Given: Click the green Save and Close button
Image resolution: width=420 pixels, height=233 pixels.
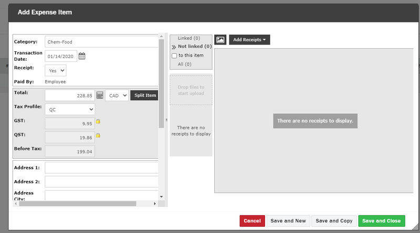Looking at the screenshot, I should pyautogui.click(x=382, y=221).
